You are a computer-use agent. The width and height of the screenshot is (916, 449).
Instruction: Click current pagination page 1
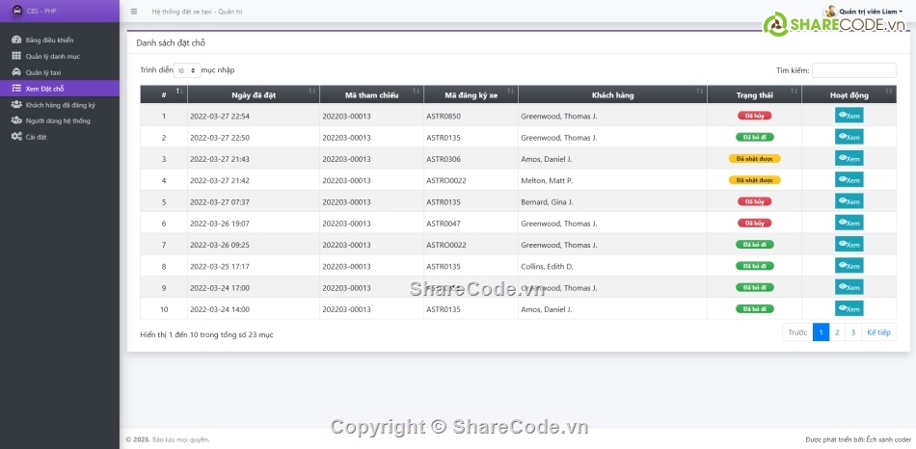[x=821, y=332]
